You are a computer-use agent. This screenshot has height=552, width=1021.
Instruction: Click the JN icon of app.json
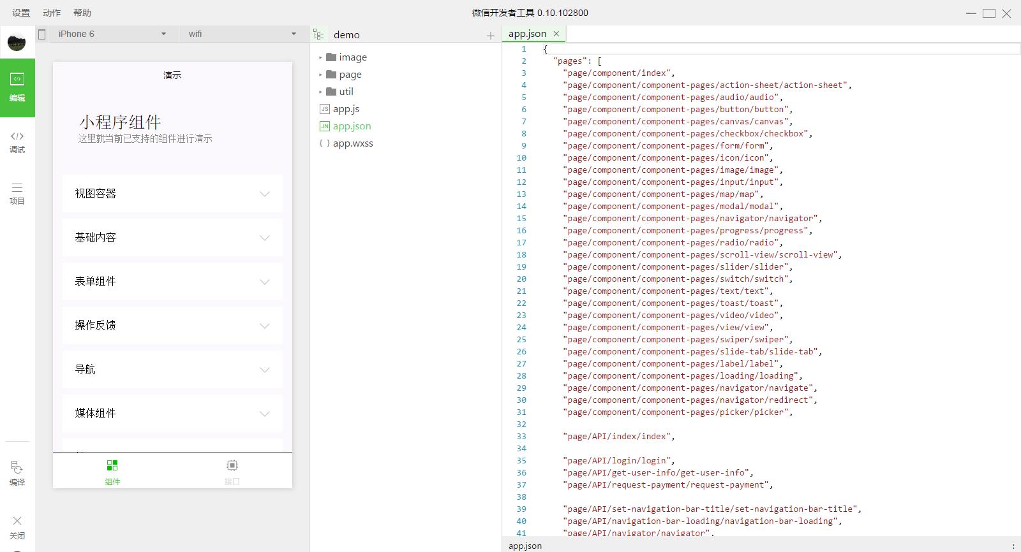(325, 126)
